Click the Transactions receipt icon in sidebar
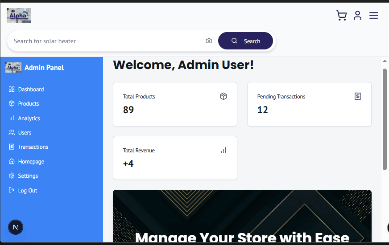Viewport: 389px width, 245px height. coord(12,147)
